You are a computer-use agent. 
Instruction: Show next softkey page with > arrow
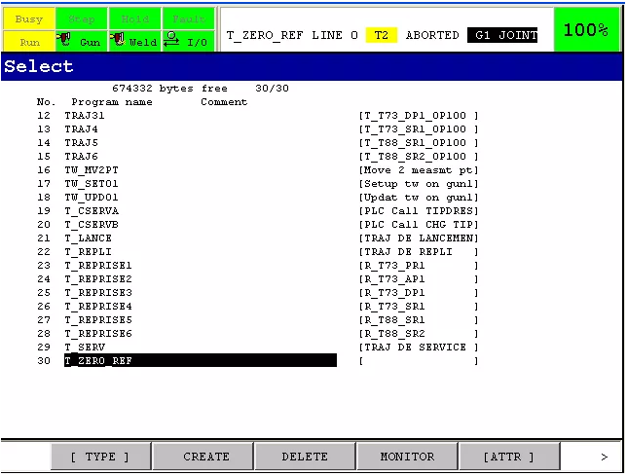pos(605,457)
